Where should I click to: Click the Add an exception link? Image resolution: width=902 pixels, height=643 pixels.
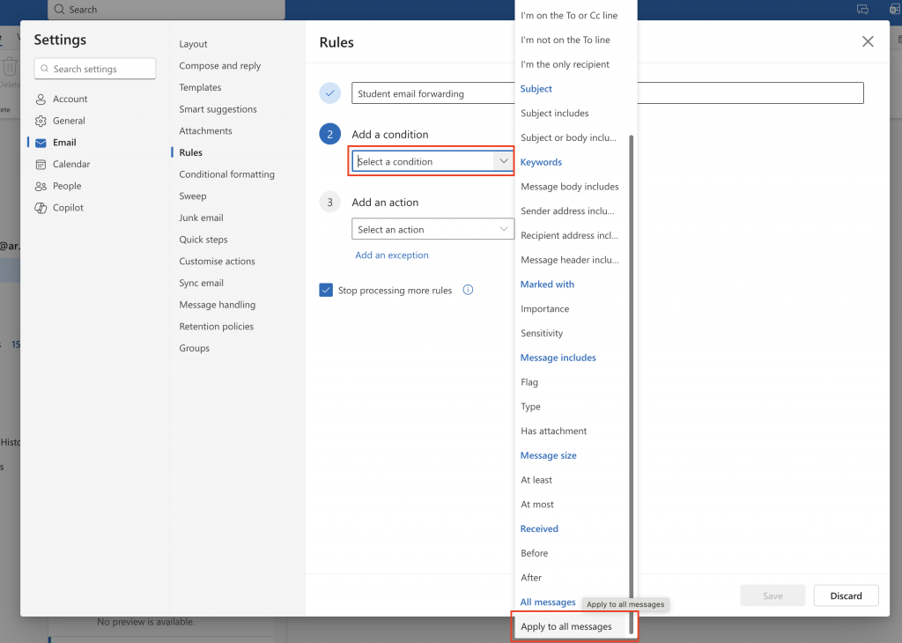391,255
